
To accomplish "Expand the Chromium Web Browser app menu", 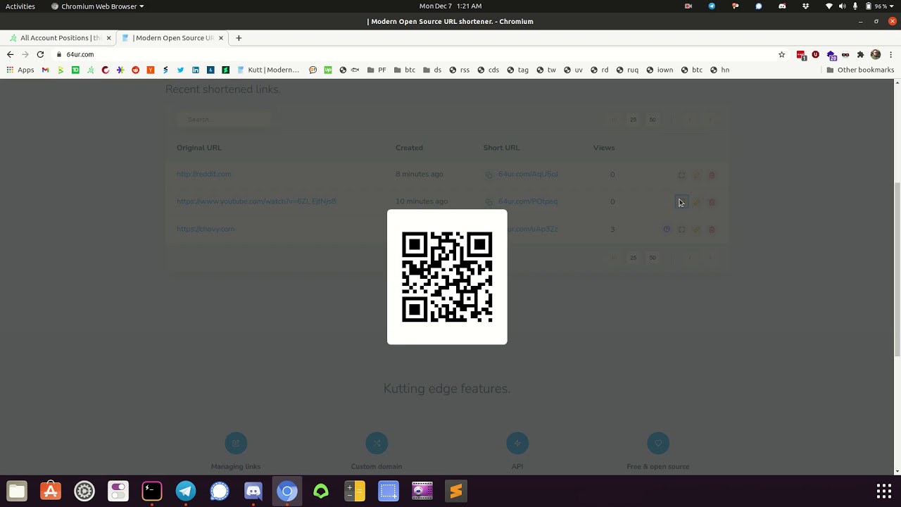I will click(x=97, y=6).
